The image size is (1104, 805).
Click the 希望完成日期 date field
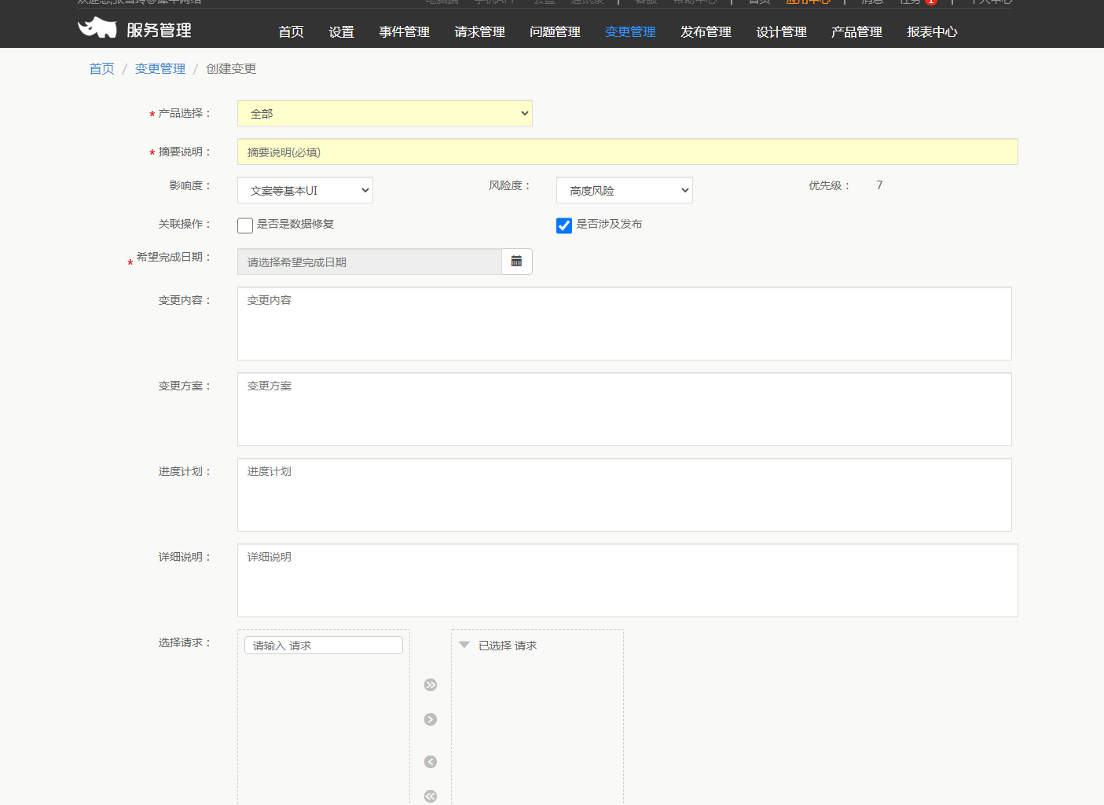(369, 262)
